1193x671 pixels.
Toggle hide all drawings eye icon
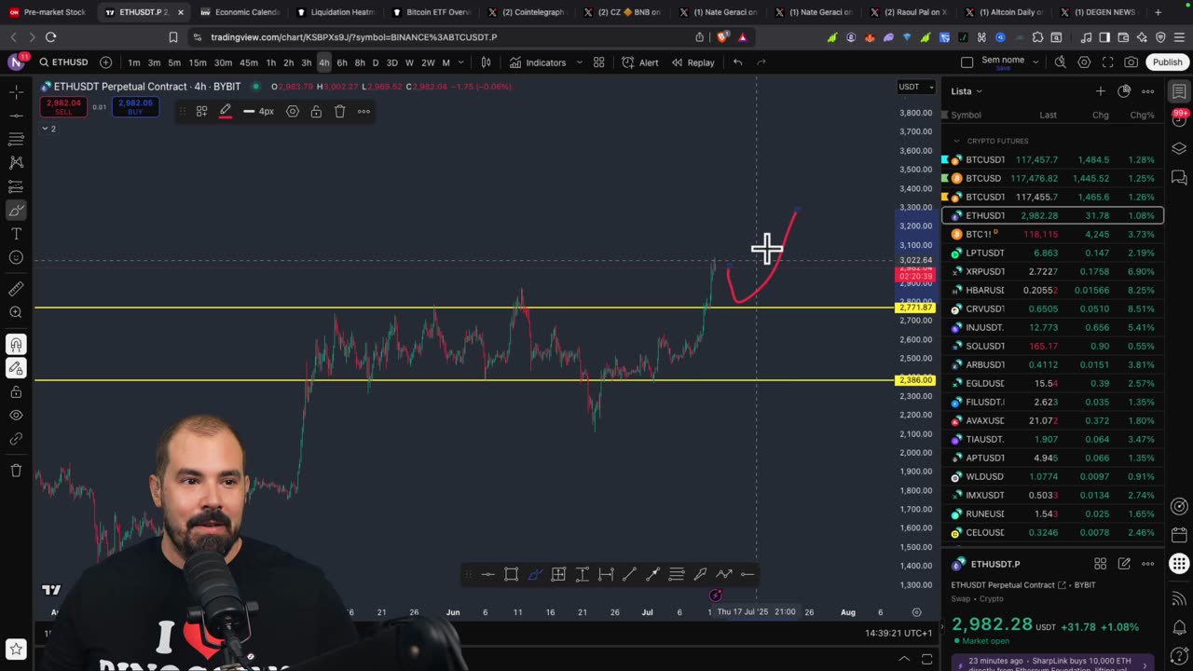point(16,416)
